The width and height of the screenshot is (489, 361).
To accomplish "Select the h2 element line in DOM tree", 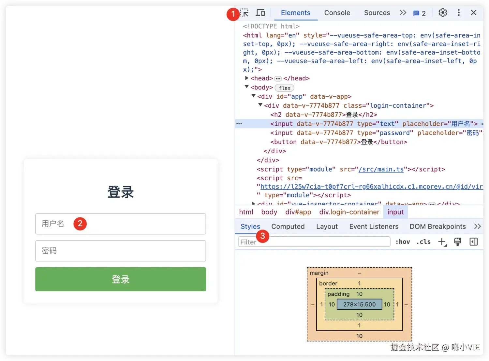I will pyautogui.click(x=324, y=115).
